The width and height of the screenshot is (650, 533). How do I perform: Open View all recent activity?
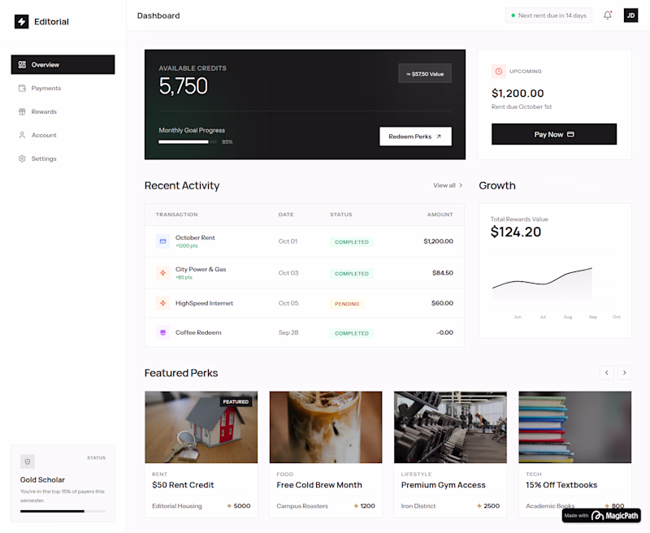tap(448, 185)
